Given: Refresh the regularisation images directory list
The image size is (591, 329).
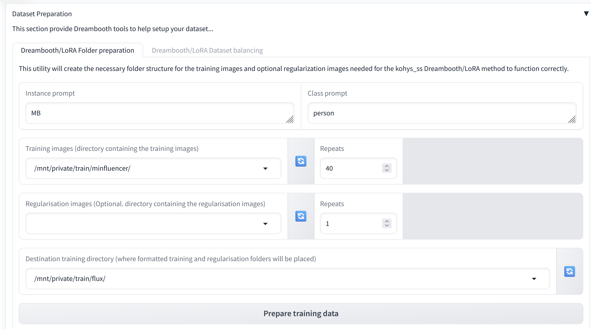Looking at the screenshot, I should click(x=301, y=216).
